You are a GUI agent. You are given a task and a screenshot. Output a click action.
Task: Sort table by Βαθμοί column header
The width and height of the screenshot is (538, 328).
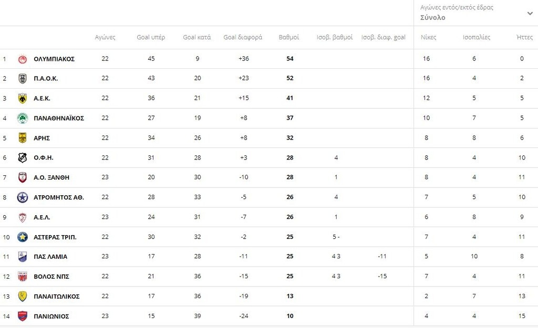click(289, 38)
